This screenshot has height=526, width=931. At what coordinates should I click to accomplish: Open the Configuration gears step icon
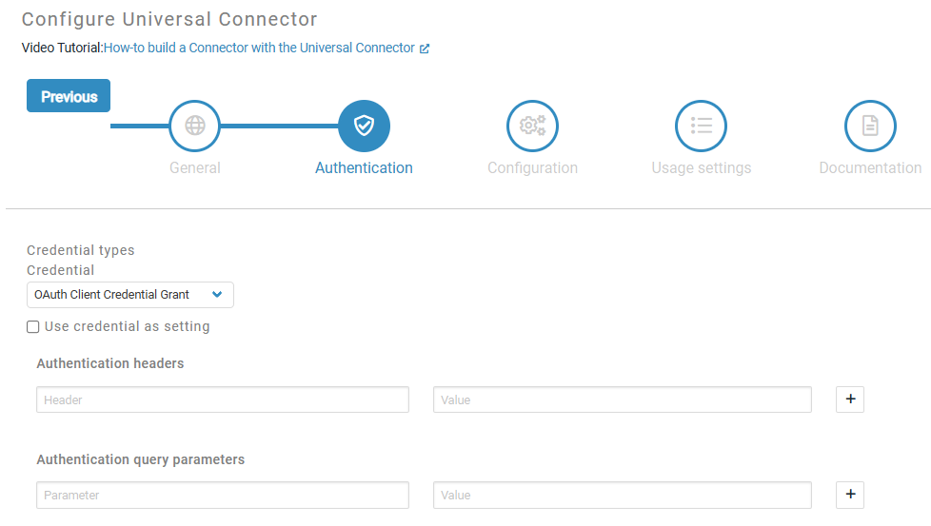(532, 126)
